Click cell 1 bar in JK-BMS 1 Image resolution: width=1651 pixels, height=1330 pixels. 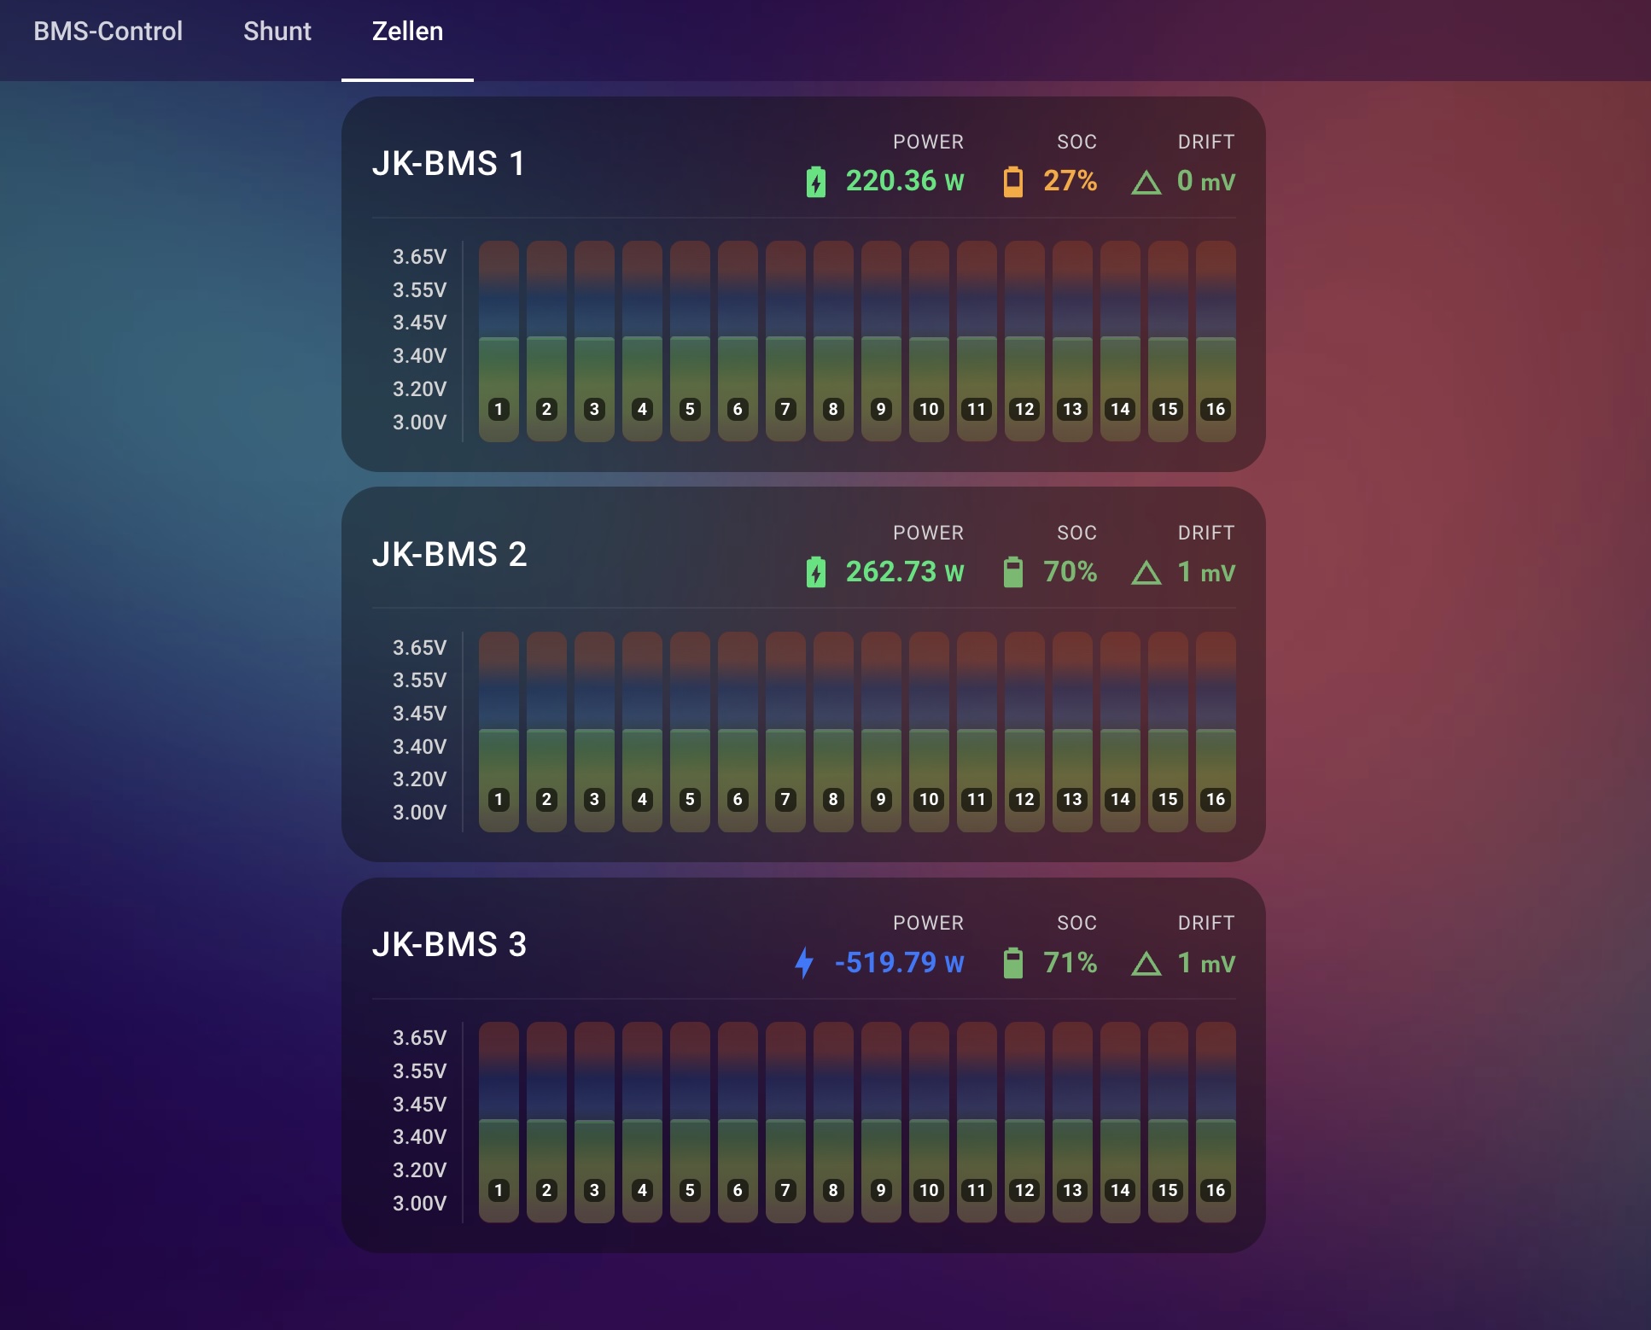coord(499,367)
